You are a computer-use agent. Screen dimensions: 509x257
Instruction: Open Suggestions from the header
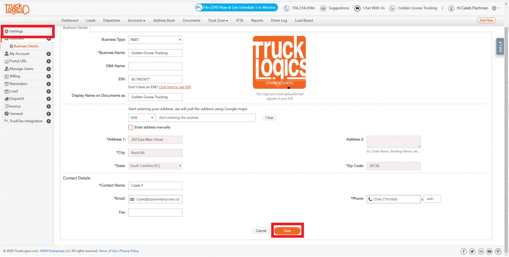click(335, 8)
